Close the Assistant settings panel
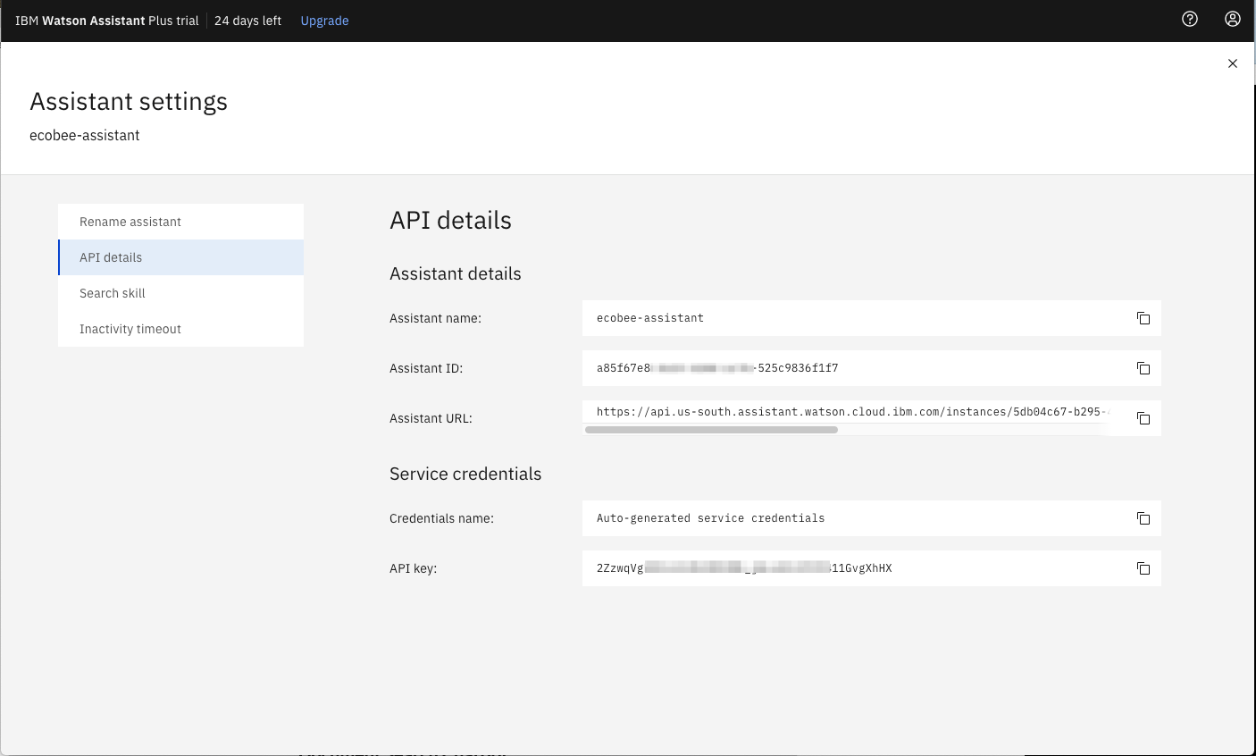The image size is (1256, 756). click(1233, 63)
